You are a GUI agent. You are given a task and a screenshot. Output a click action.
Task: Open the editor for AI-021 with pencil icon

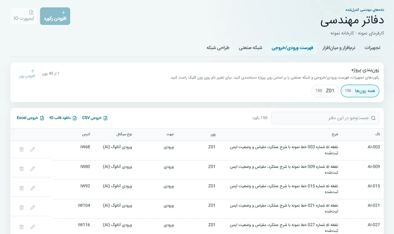33,208
